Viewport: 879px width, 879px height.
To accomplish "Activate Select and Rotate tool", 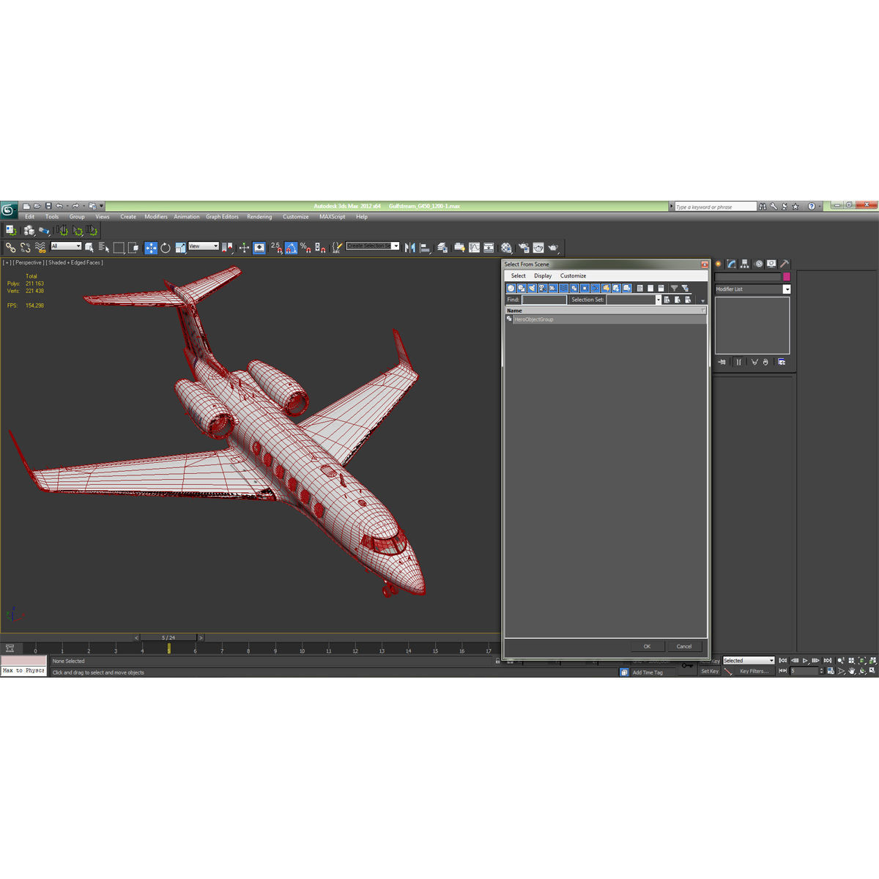I will pos(166,248).
